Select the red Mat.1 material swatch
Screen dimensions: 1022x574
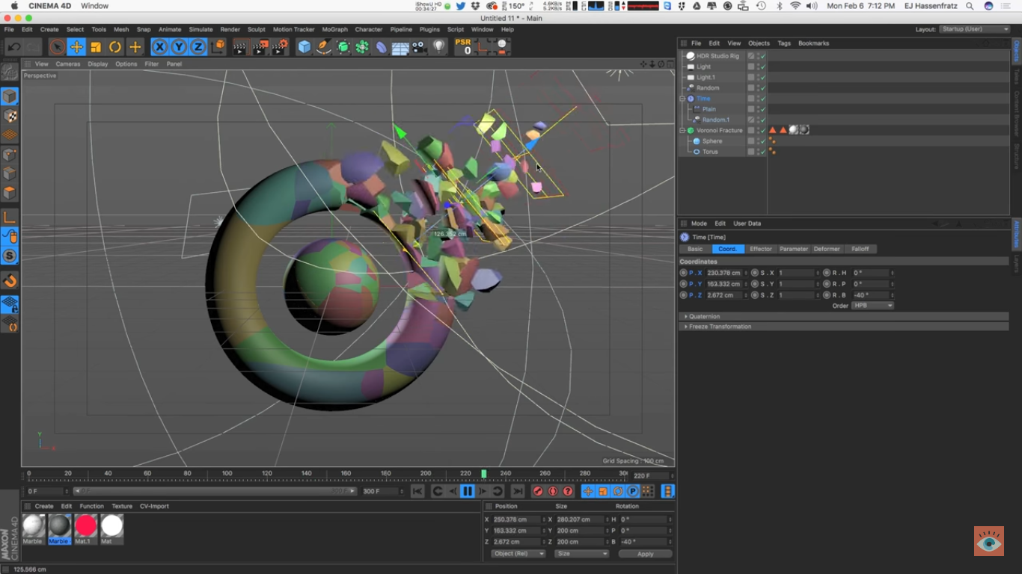pyautogui.click(x=86, y=526)
